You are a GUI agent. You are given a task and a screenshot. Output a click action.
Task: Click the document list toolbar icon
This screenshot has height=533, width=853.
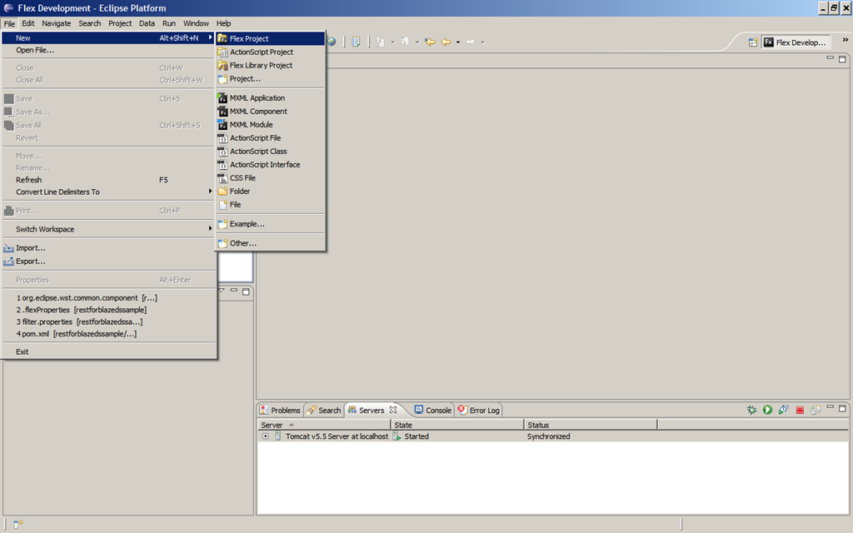point(356,42)
